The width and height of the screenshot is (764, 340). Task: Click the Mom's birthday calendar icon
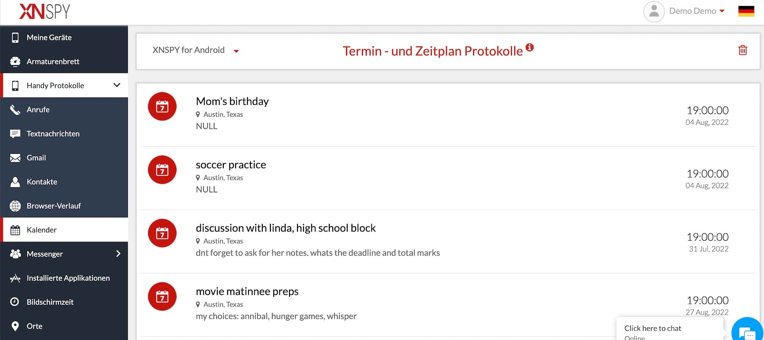[162, 107]
